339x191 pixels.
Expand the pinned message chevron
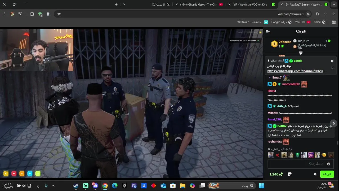[332, 68]
